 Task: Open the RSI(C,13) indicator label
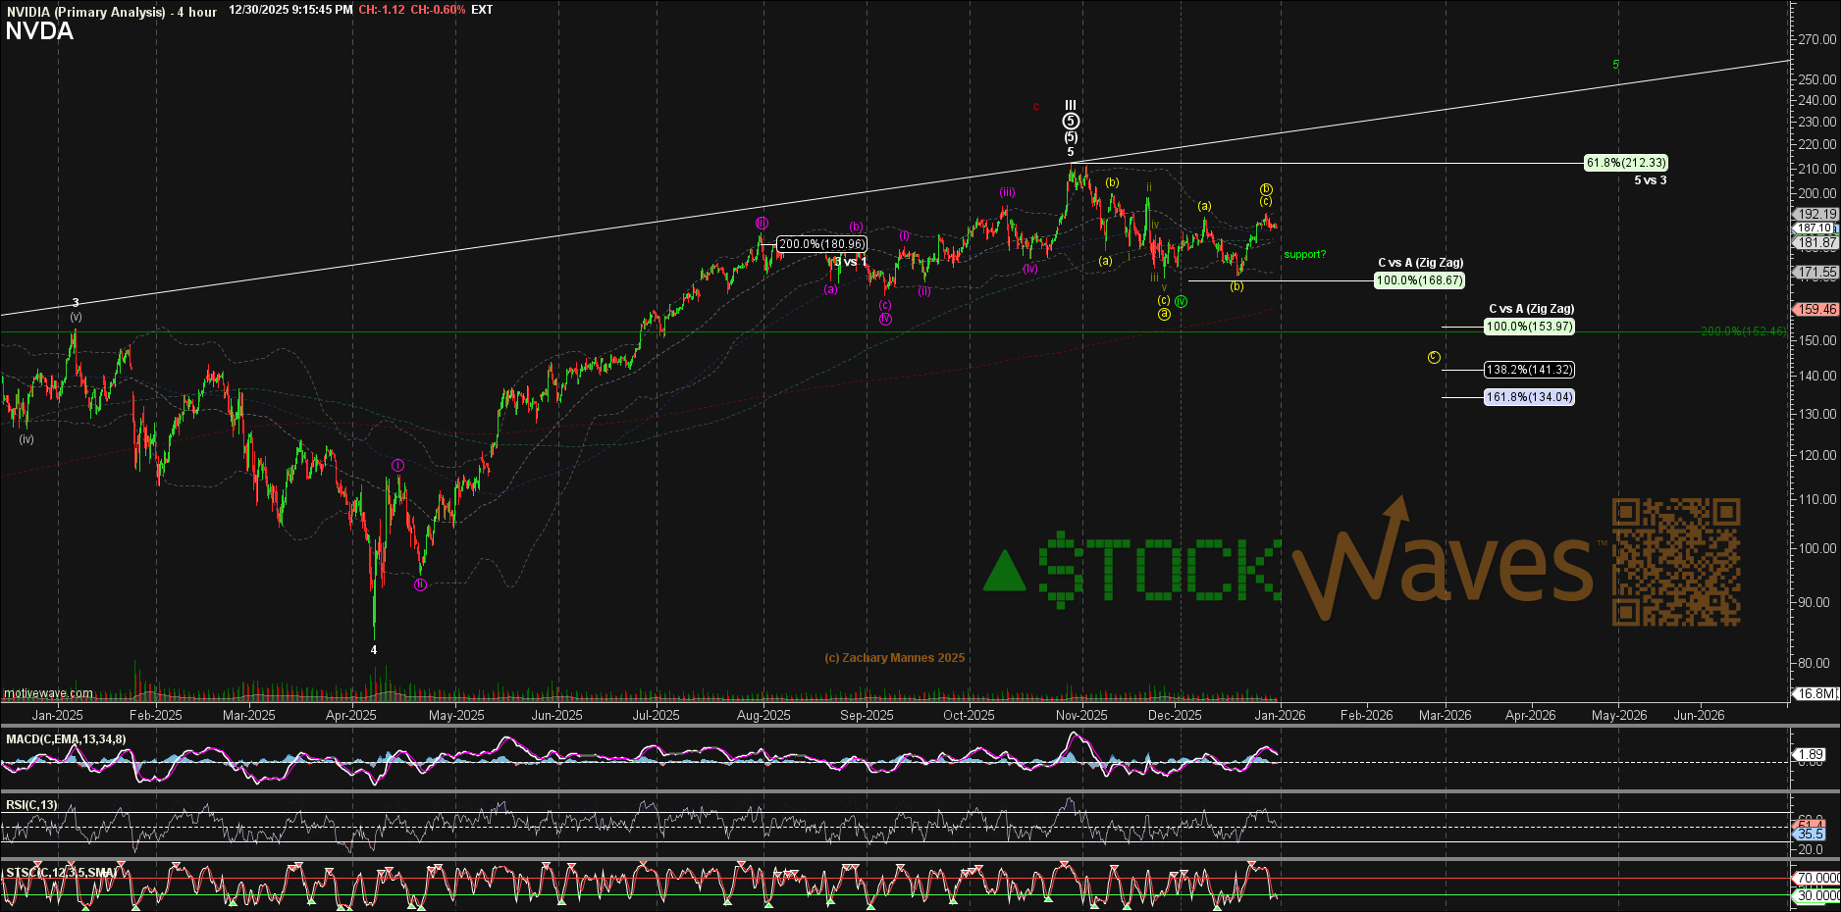pyautogui.click(x=31, y=805)
